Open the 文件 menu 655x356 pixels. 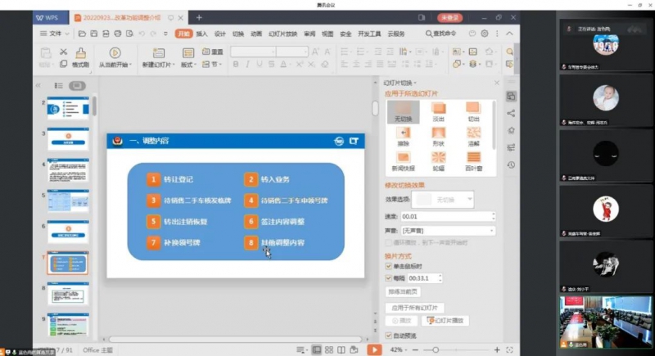54,34
